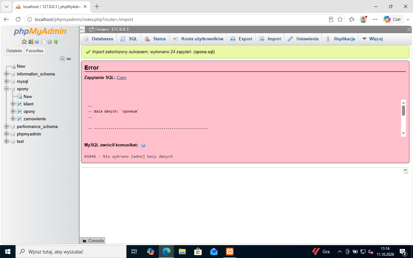The image size is (413, 258).
Task: Open the browser reader view icon
Action: pos(331,19)
